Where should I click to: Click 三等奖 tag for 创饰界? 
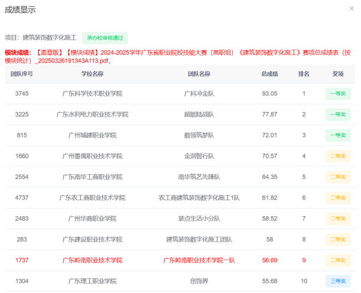(338, 281)
